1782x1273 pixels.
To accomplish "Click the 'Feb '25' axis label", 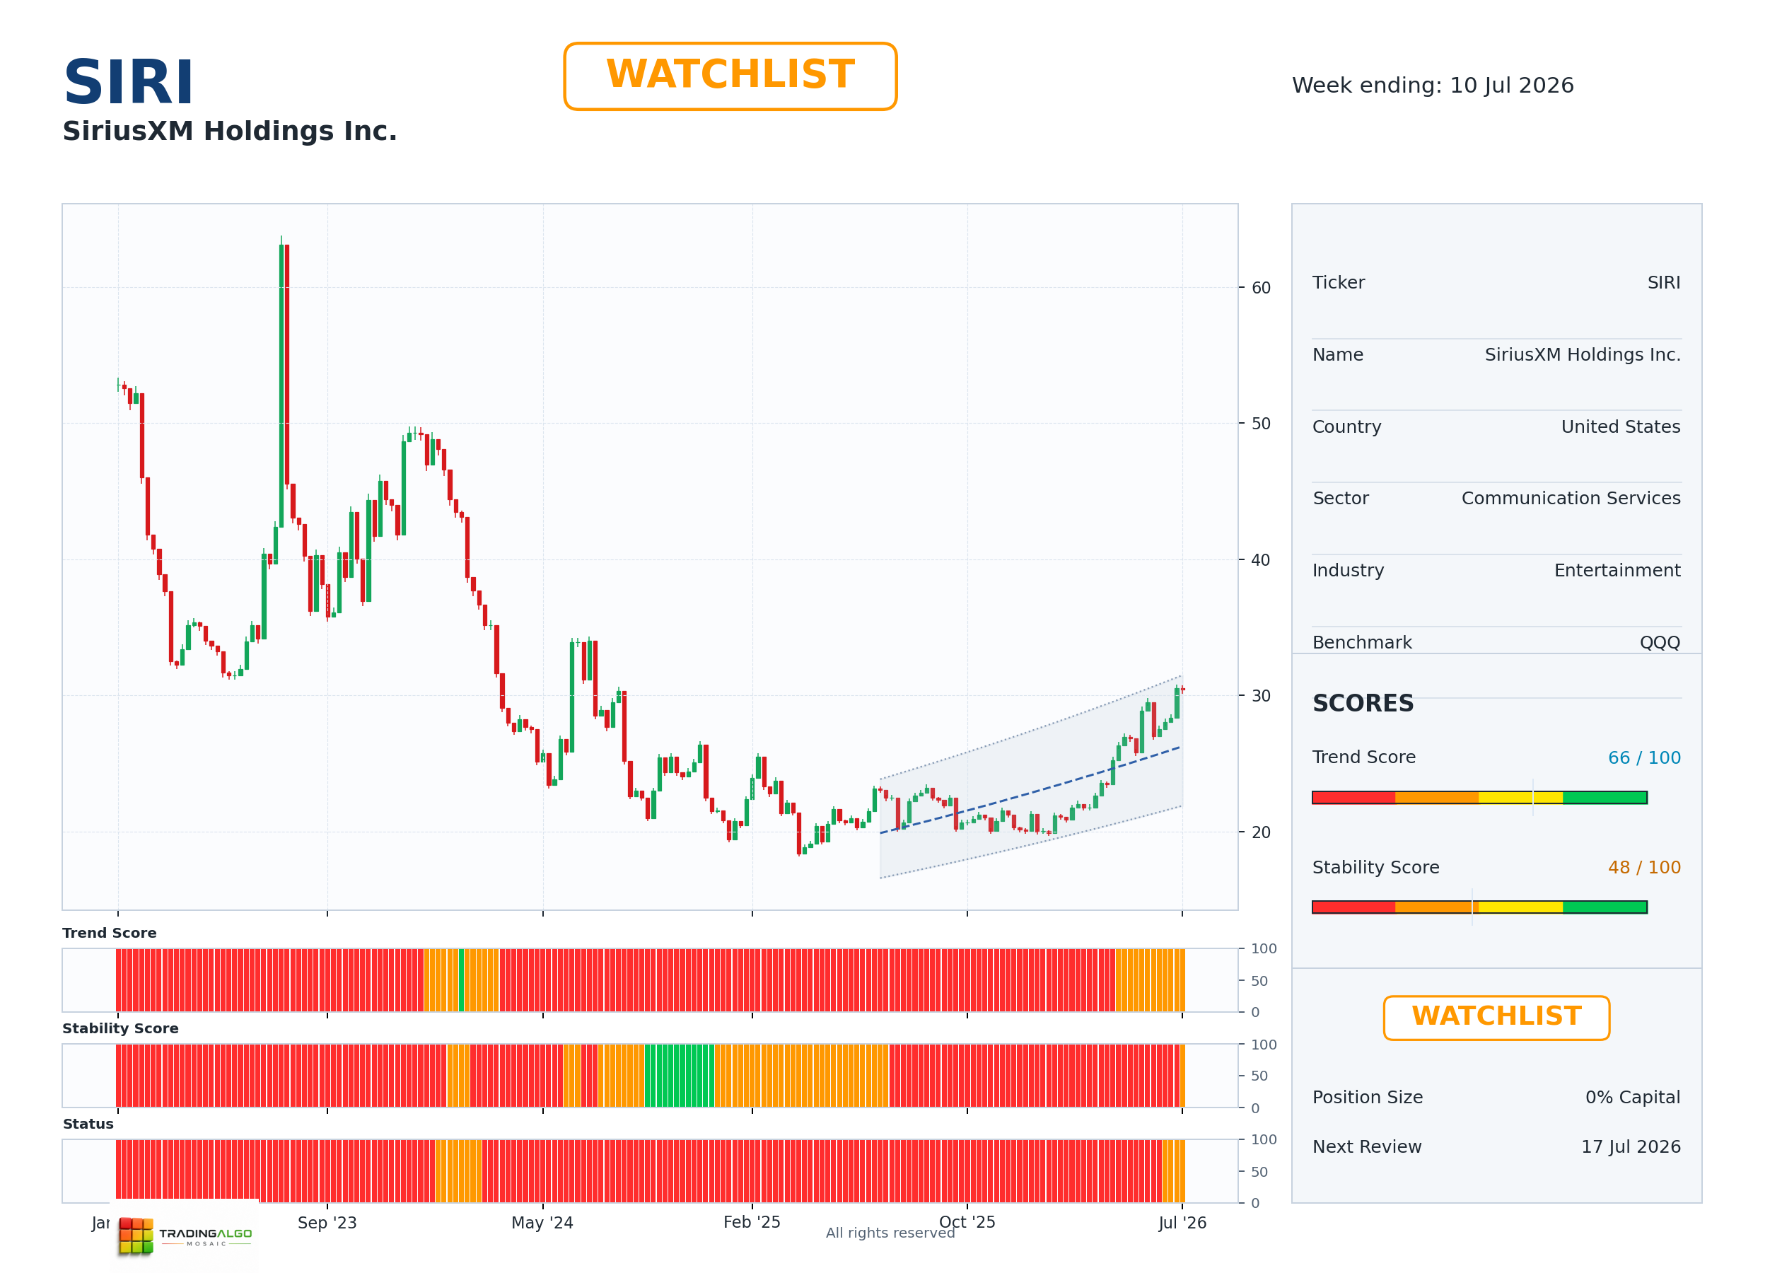I will [x=752, y=1221].
